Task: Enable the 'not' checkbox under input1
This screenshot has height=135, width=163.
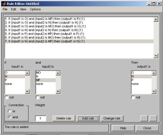Action: click(x=7, y=97)
